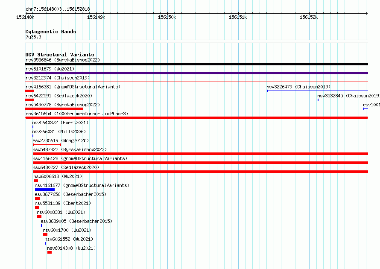Open the nsv6101679 (Wu2021) label
This screenshot has width=380, height=269.
point(50,69)
